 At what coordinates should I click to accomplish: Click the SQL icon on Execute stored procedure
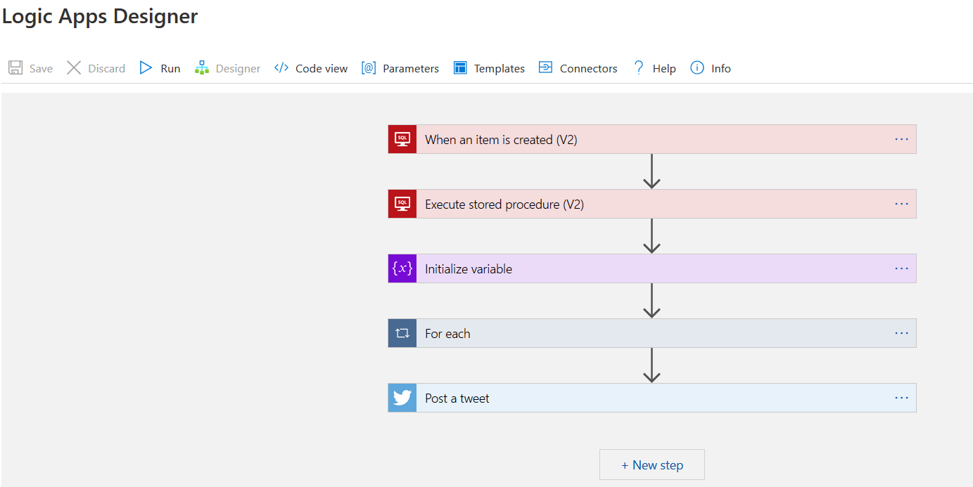click(x=402, y=204)
